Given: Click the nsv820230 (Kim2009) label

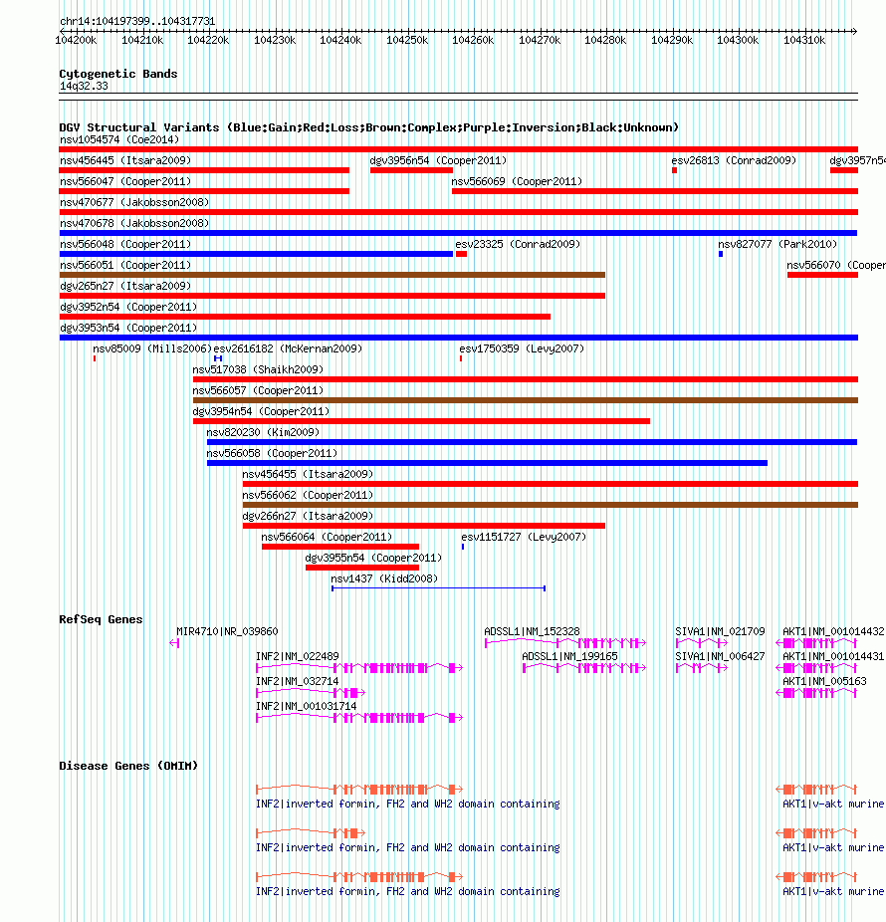Looking at the screenshot, I should click(x=263, y=432).
